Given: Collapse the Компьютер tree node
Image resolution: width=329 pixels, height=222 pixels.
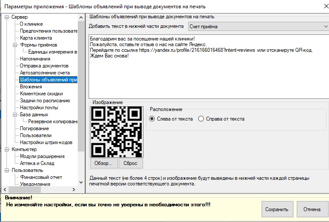Looking at the screenshot, I should (x=7, y=149).
